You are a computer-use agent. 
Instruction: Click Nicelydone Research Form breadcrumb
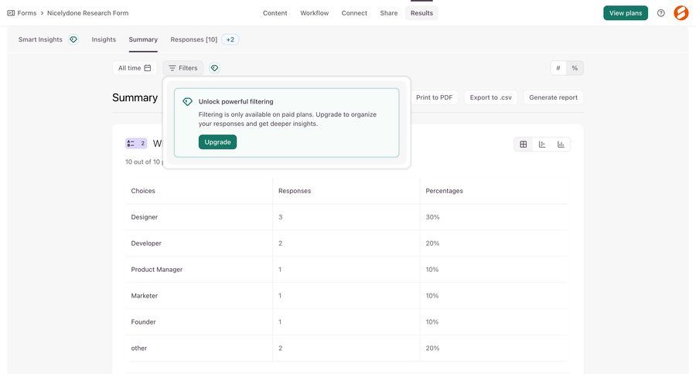88,13
